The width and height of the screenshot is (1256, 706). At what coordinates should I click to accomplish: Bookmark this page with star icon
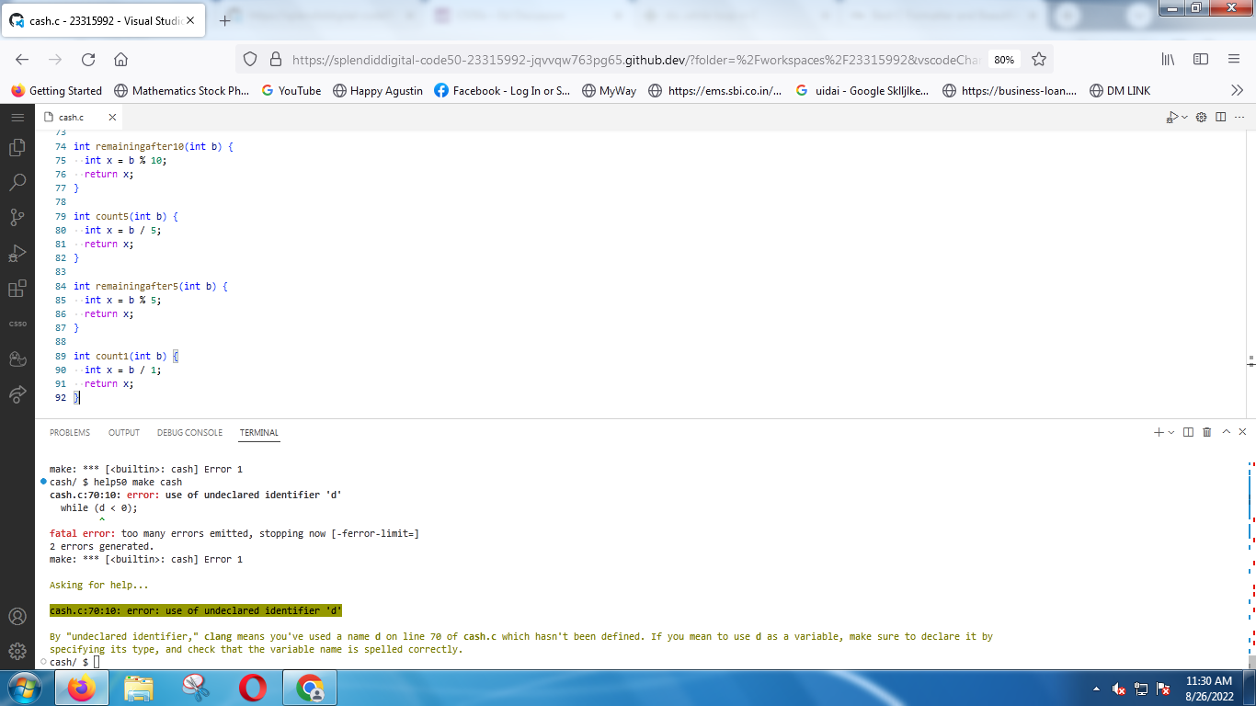[x=1039, y=59]
